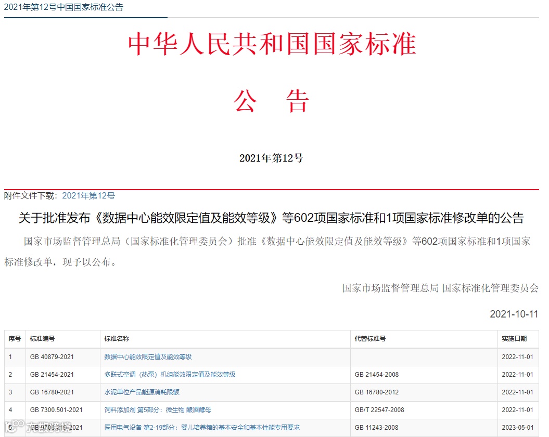Image resolution: width=549 pixels, height=437 pixels.
Task: Select the 2021年第12号中国国家标准公告 page heading tab
Action: [63, 7]
